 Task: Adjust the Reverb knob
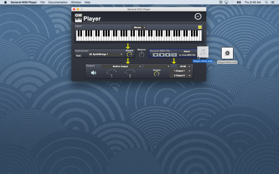pos(129,55)
